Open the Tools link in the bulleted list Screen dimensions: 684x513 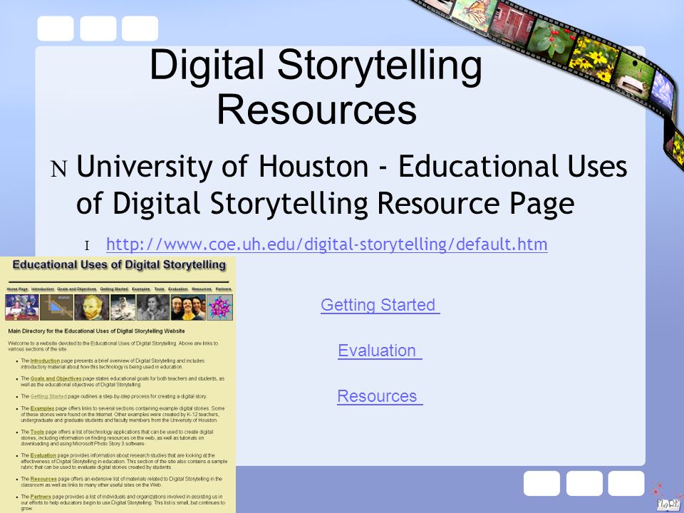tap(37, 432)
